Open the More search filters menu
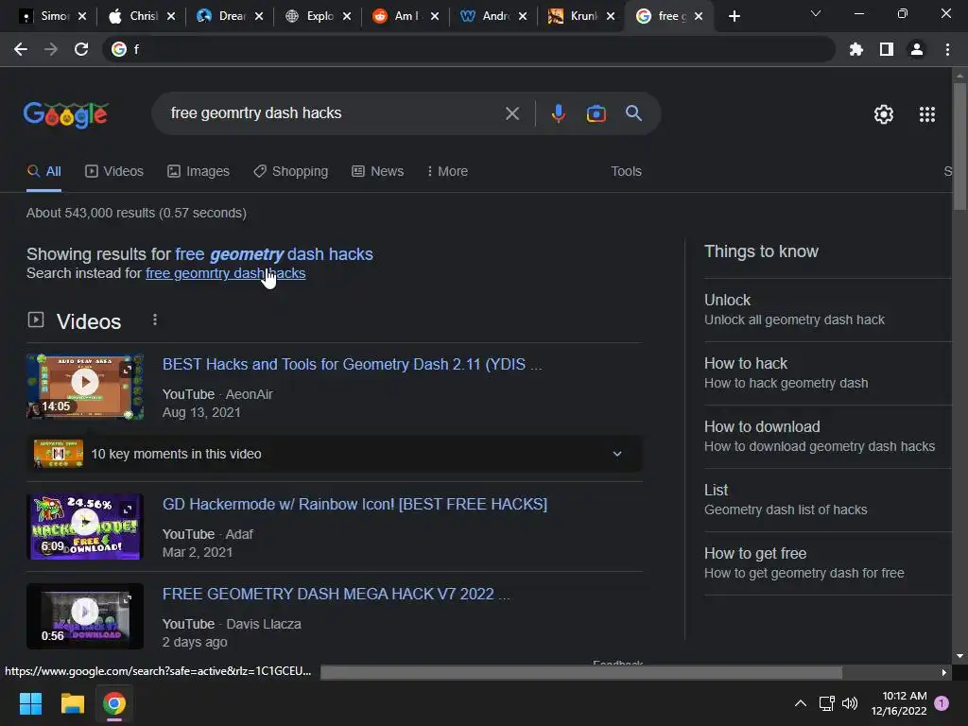This screenshot has width=968, height=726. click(447, 171)
